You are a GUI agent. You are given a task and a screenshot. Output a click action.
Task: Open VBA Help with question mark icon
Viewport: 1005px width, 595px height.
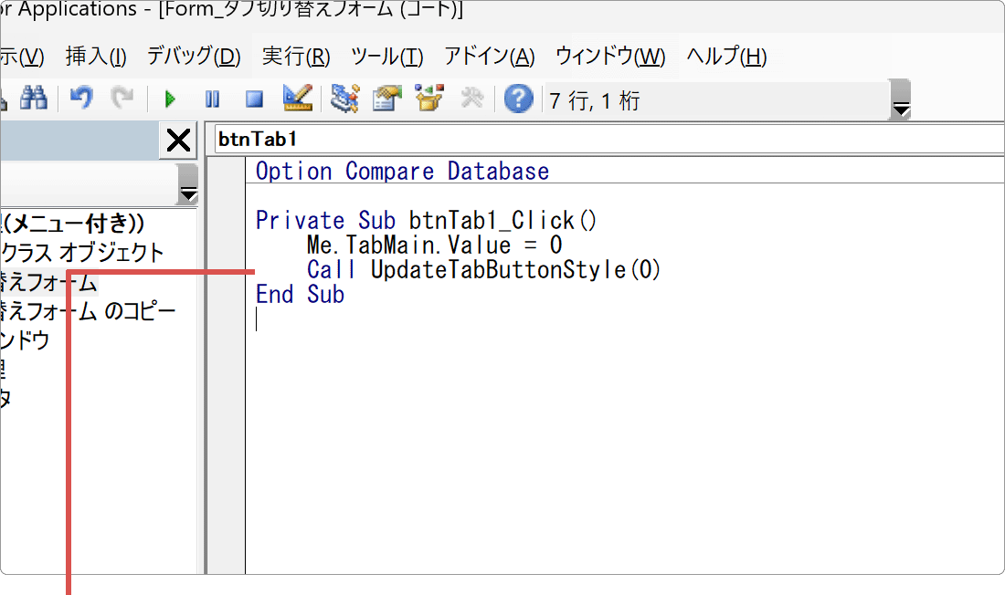point(518,99)
